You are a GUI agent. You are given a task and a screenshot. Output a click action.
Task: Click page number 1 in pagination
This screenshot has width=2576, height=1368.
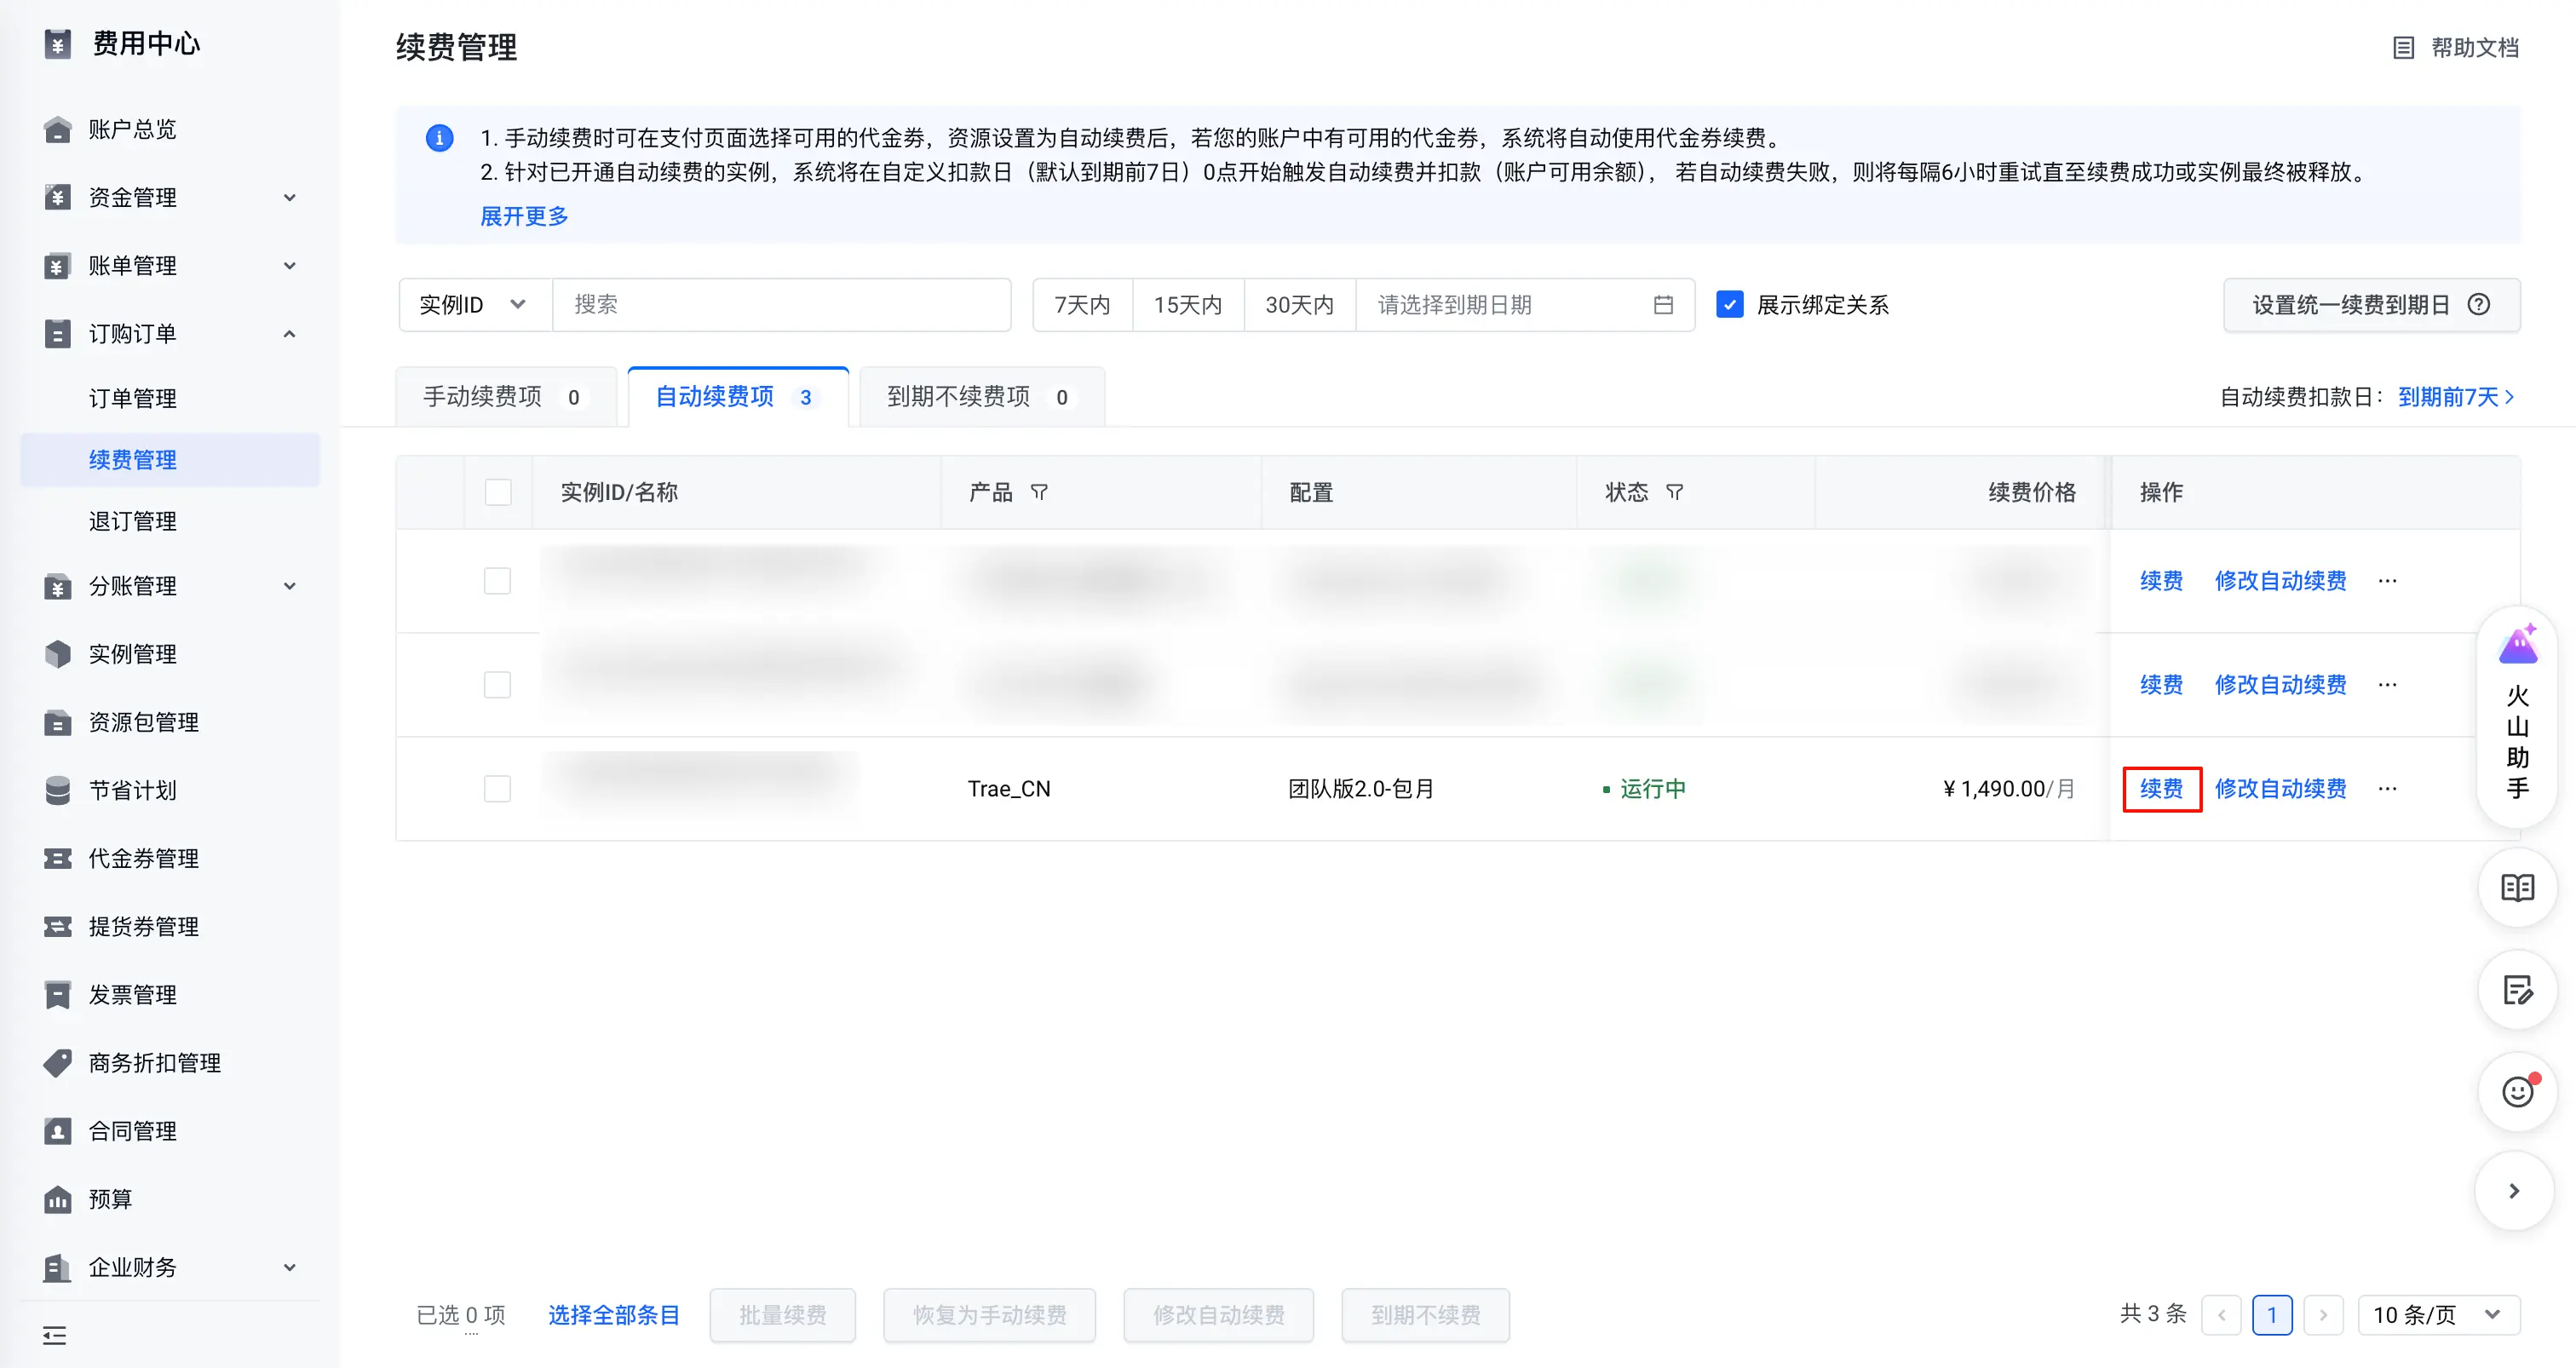[x=2272, y=1315]
